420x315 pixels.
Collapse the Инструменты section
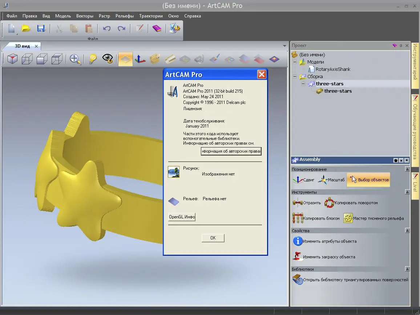[407, 192]
